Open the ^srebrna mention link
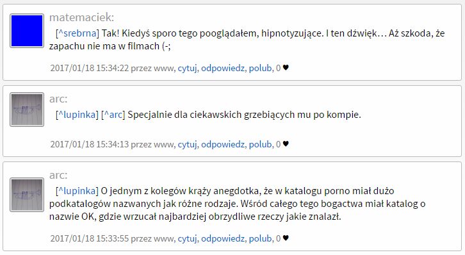The image size is (465, 255). coord(77,33)
